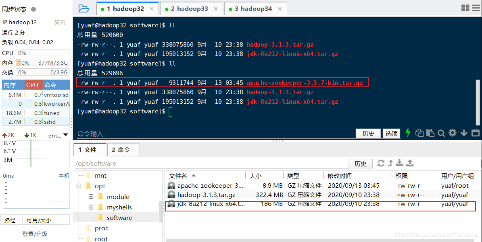Select the software folder in tree
Viewport: 482px width, 242px height.
click(x=119, y=217)
